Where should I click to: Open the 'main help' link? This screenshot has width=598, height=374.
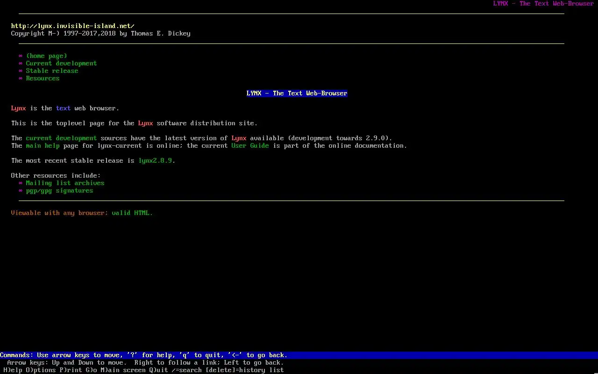43,146
